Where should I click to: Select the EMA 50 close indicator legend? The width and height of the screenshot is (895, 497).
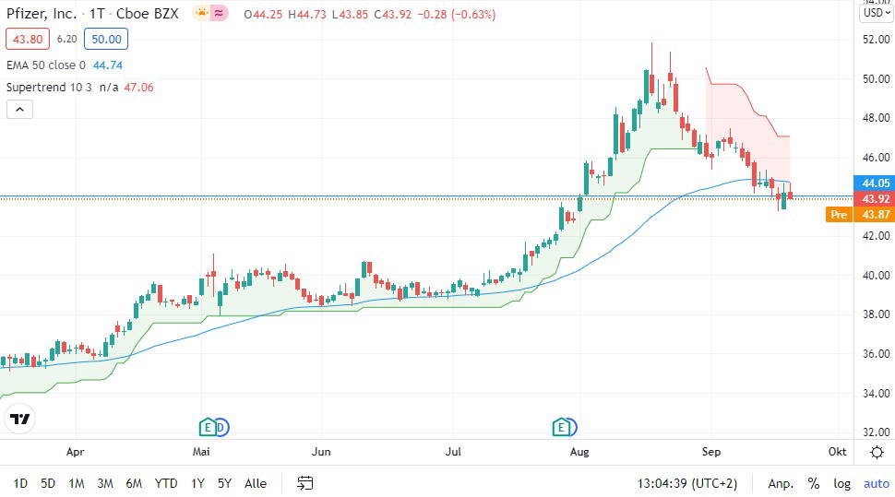(x=46, y=65)
